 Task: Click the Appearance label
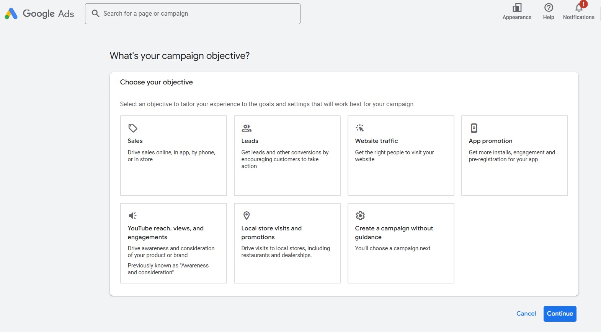pos(517,17)
